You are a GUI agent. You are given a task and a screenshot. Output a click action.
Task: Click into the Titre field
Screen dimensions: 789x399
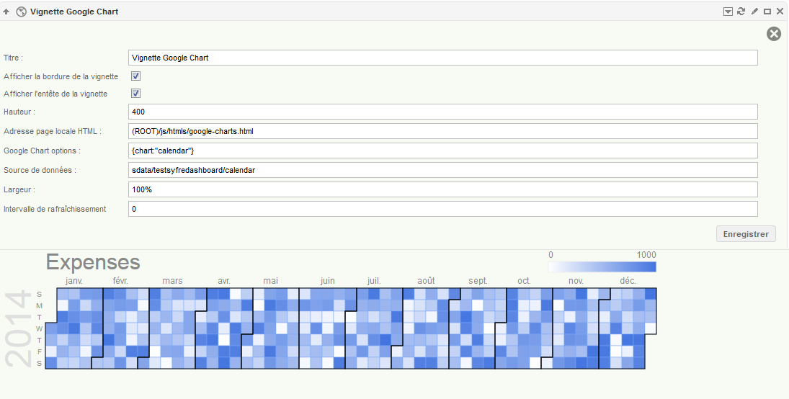[x=443, y=58]
